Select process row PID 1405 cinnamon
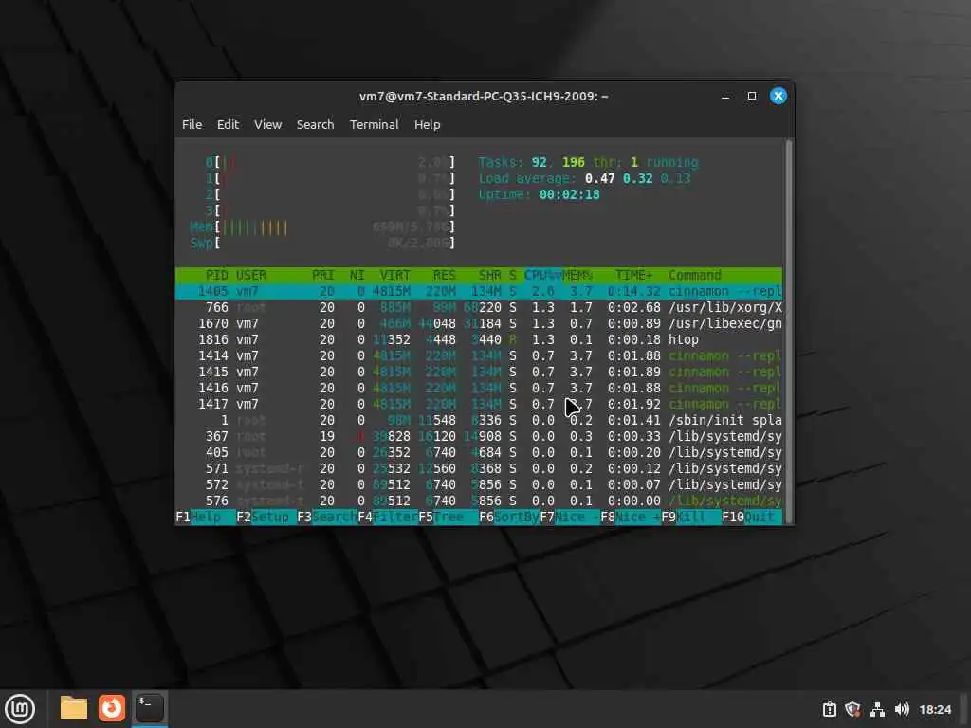This screenshot has width=971, height=728. 479,292
